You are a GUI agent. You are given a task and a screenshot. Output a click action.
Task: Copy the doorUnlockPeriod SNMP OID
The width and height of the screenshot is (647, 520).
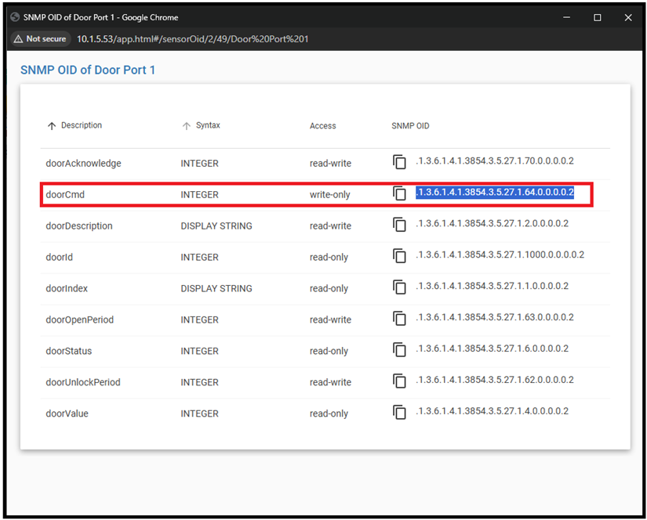pyautogui.click(x=399, y=381)
